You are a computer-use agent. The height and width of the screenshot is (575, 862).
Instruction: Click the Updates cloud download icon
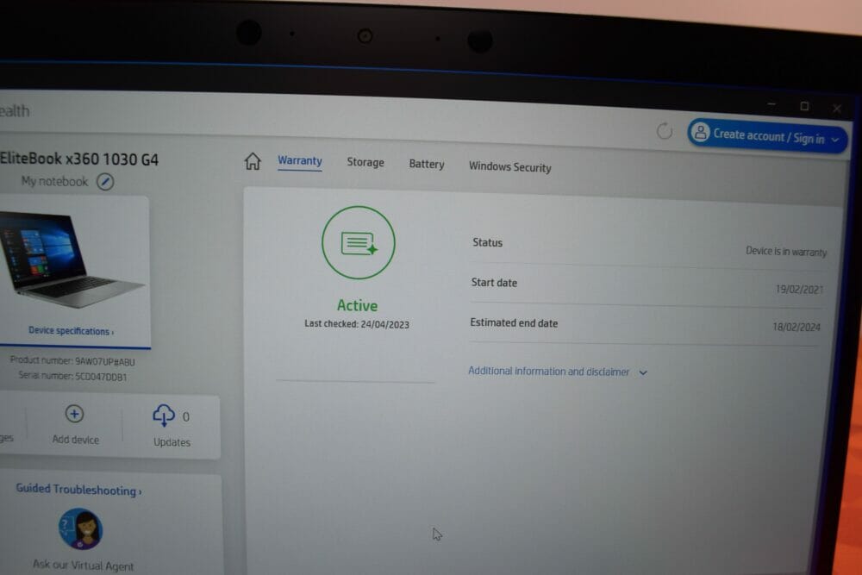[x=163, y=415]
